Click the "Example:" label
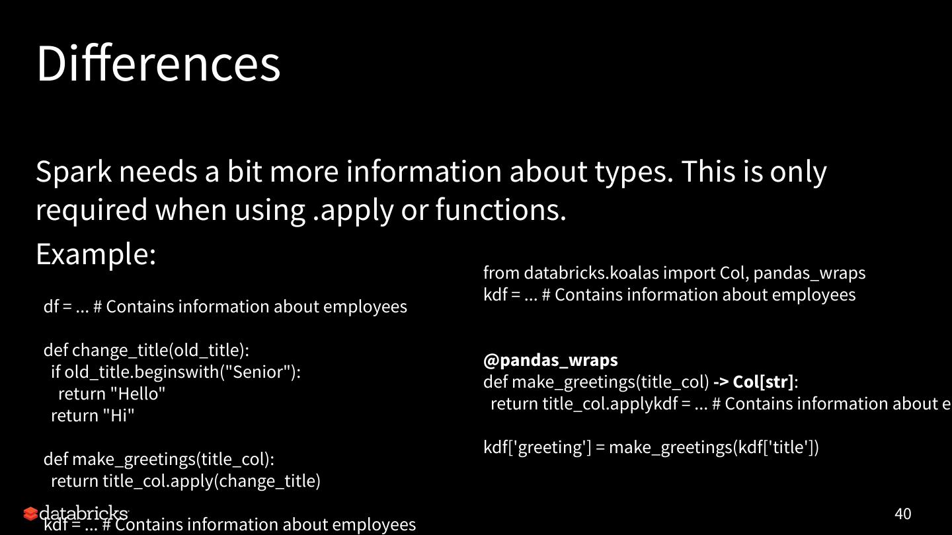952x535 pixels. point(96,254)
